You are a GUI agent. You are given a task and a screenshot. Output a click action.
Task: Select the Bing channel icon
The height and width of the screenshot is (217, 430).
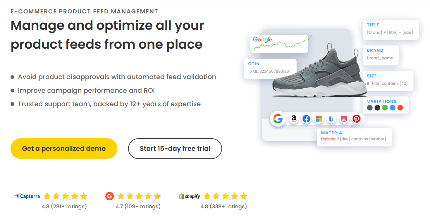tap(331, 119)
